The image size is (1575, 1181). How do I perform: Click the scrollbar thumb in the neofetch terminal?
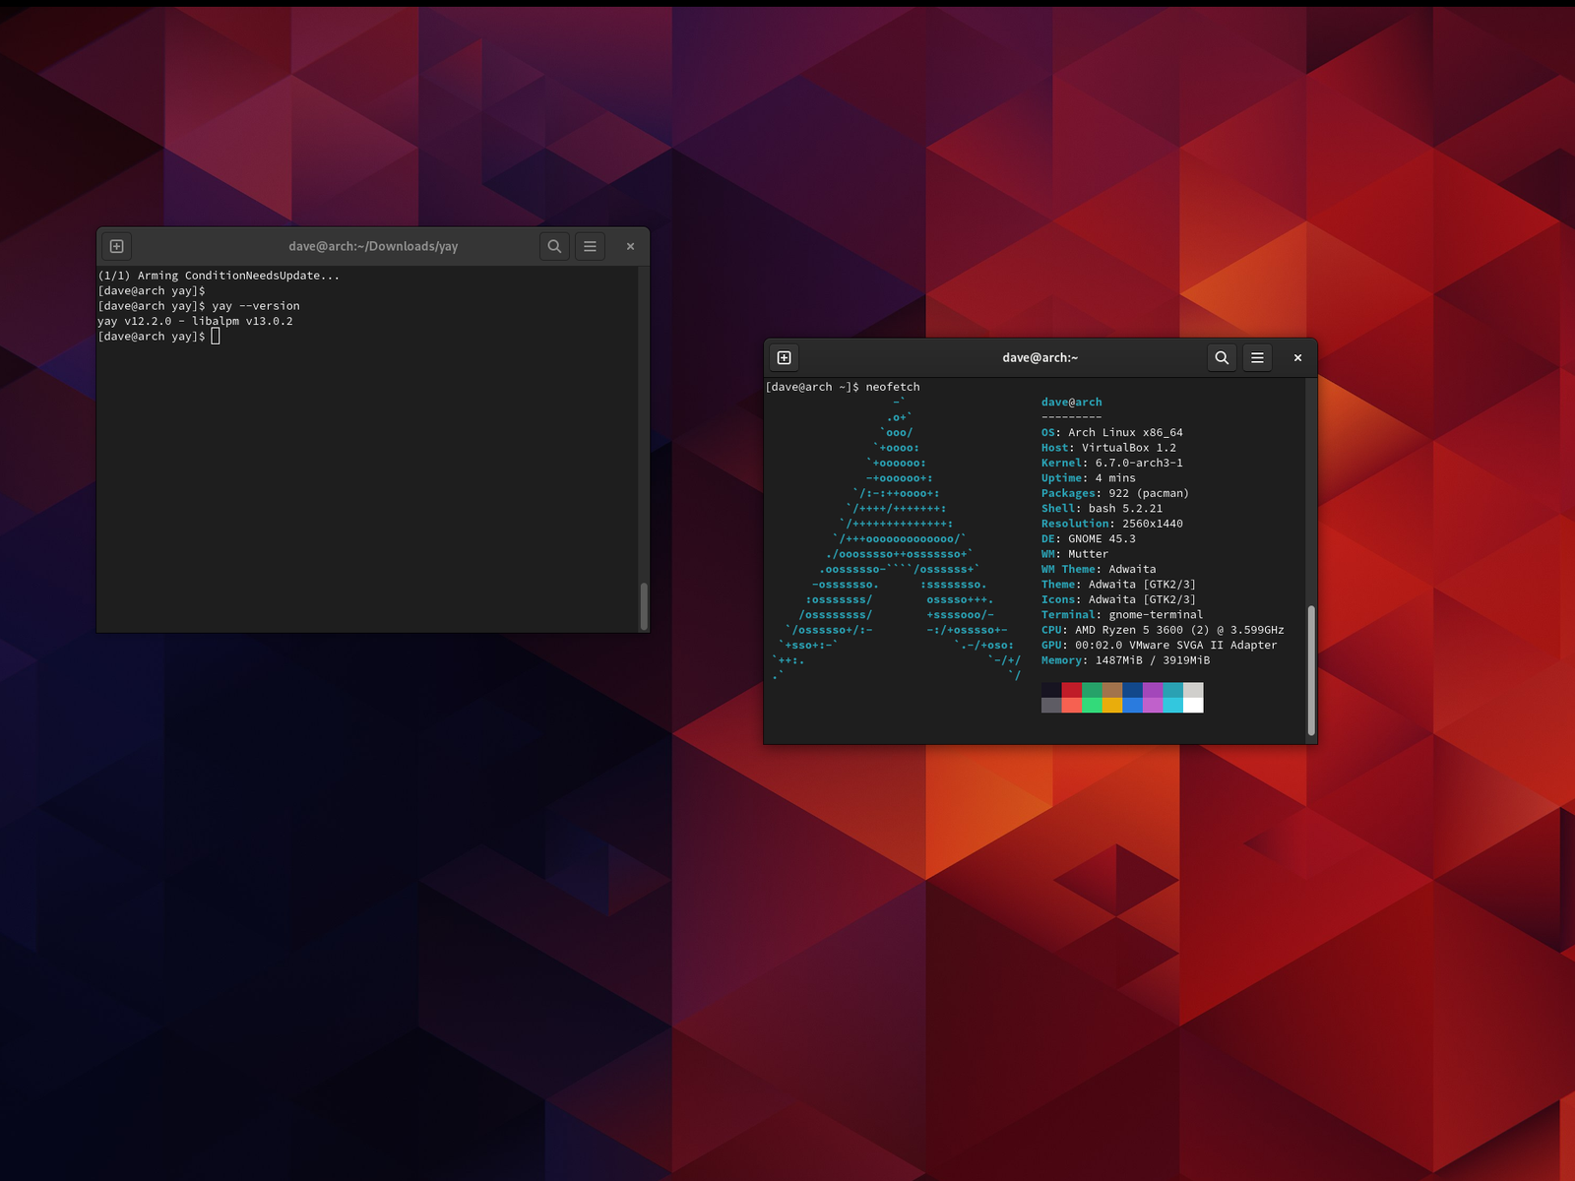click(1311, 671)
